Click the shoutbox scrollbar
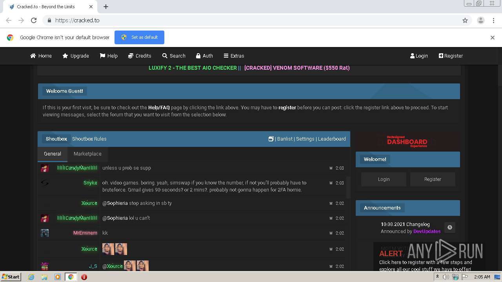The height and width of the screenshot is (282, 502). [x=348, y=187]
